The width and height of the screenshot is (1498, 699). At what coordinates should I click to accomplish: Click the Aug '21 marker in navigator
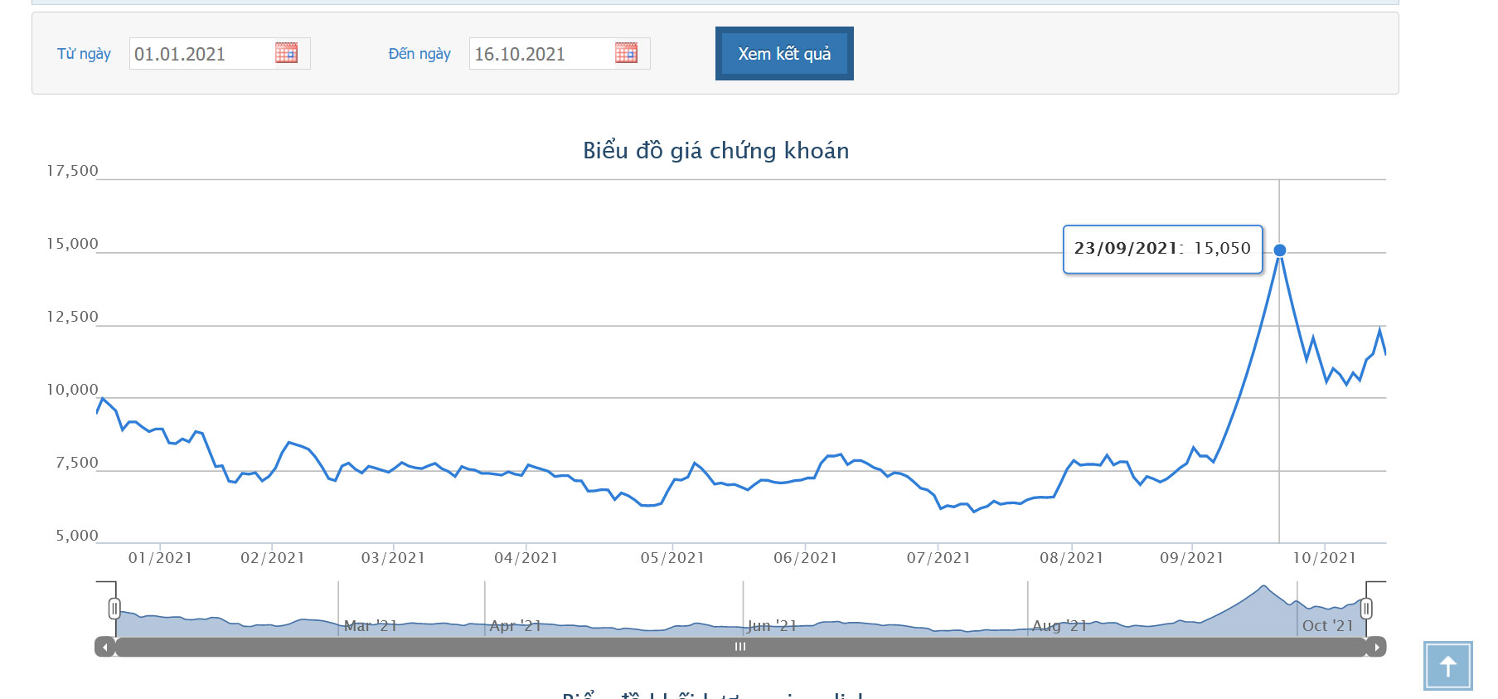[x=1059, y=626]
